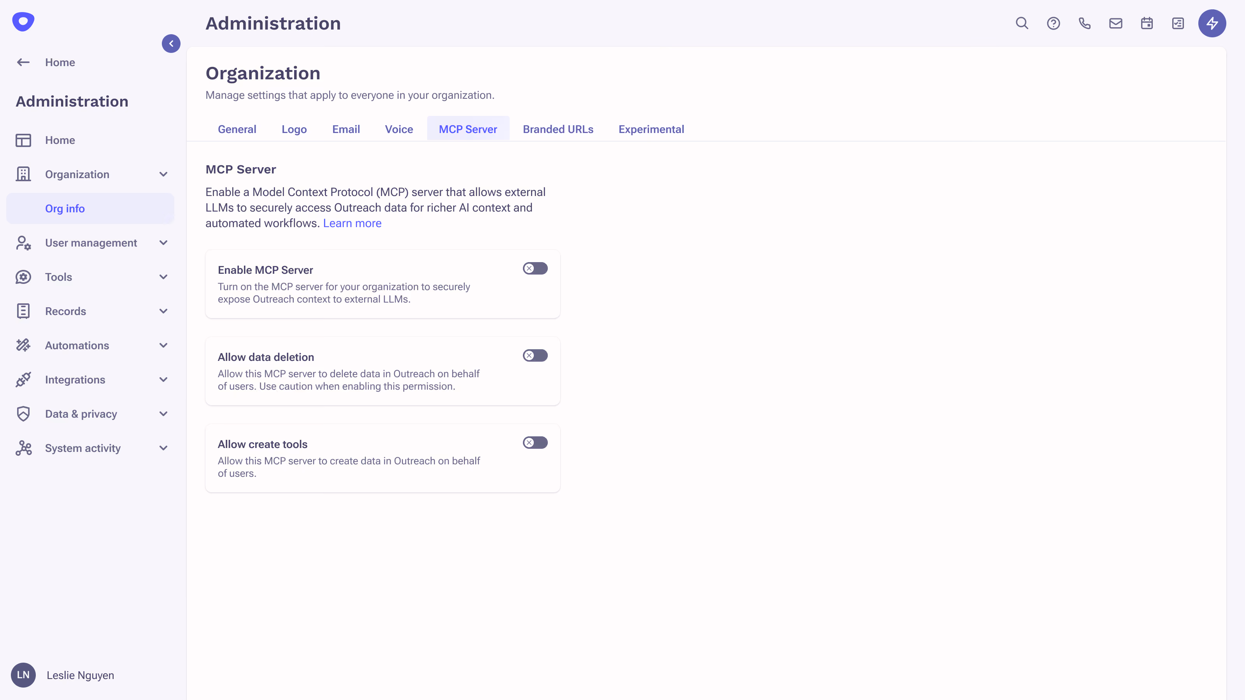
Task: Go back to Home at sidebar top
Action: click(x=60, y=62)
